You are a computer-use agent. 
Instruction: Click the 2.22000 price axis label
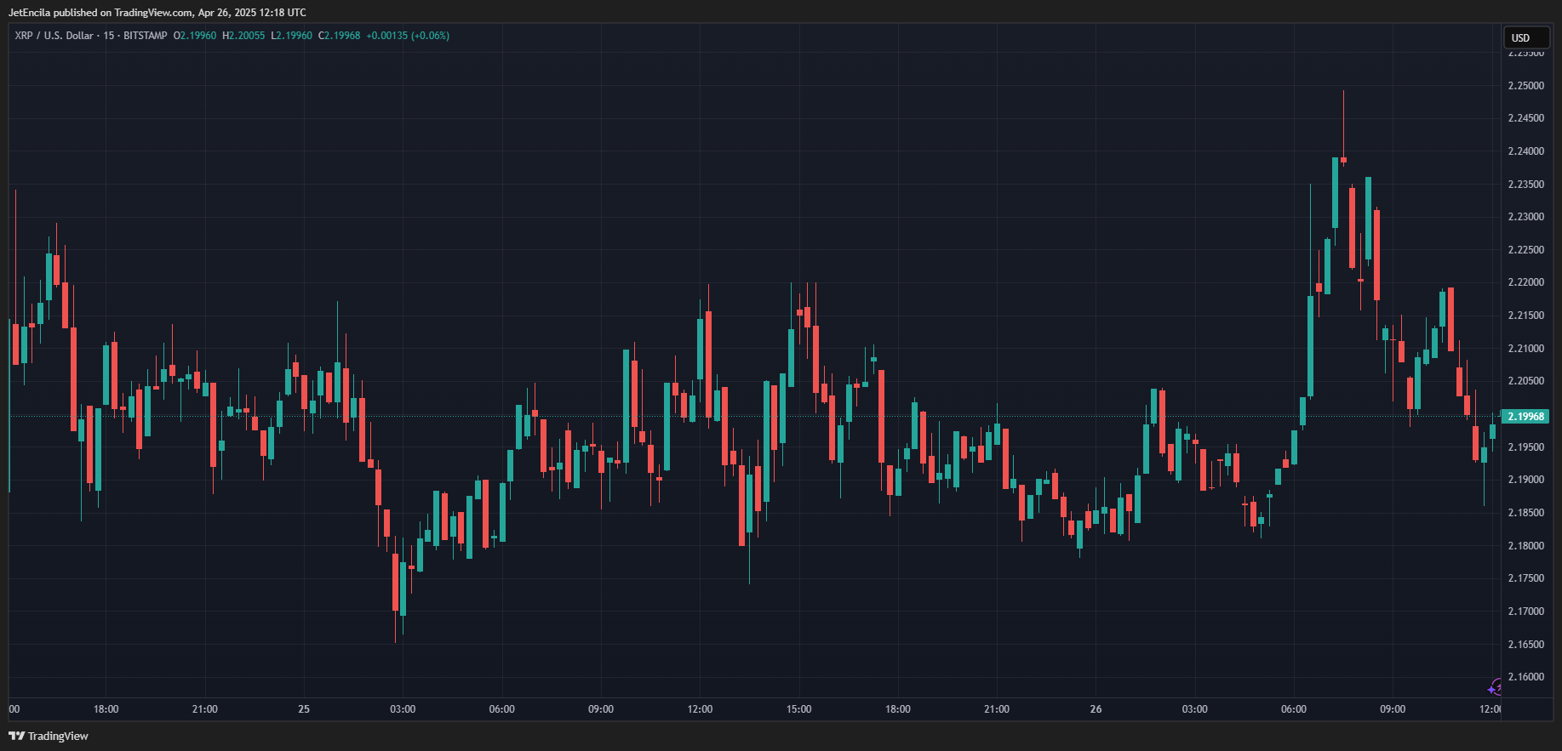click(x=1525, y=282)
